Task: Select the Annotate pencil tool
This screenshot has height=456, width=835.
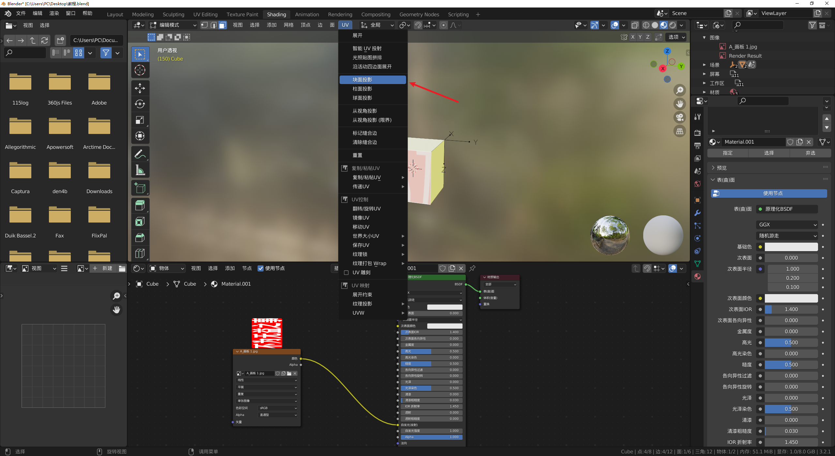Action: (x=140, y=154)
